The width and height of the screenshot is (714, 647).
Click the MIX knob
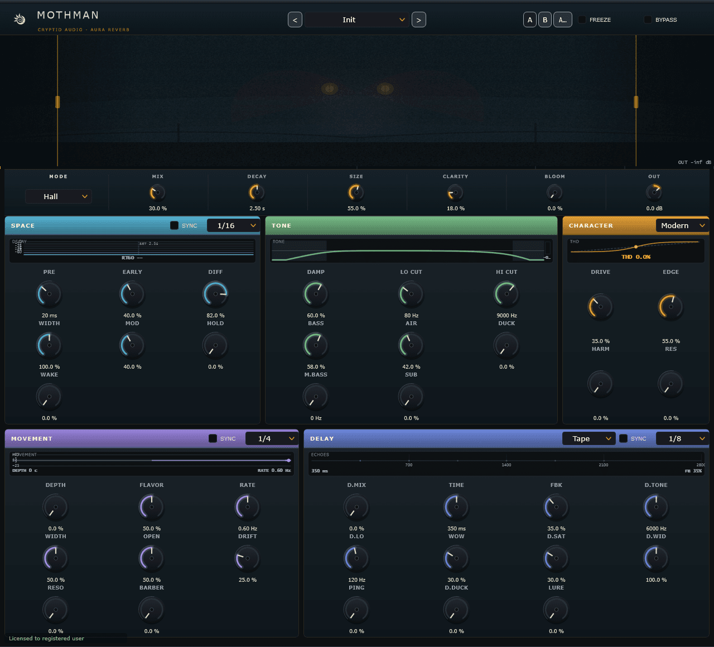pyautogui.click(x=158, y=193)
